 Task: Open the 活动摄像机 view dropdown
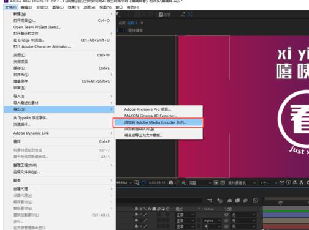pos(242,183)
